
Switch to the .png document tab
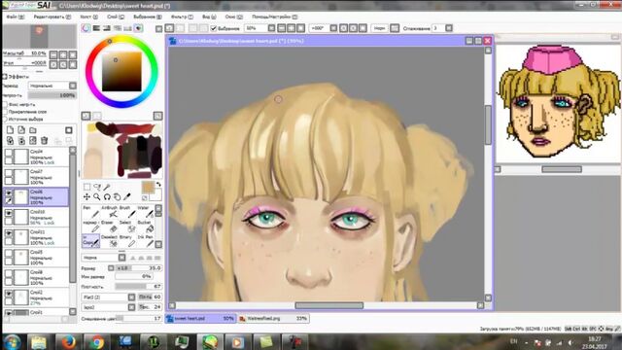coord(273,319)
